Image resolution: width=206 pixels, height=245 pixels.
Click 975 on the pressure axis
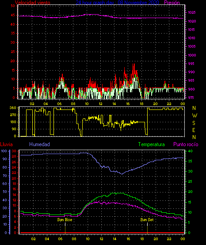pyautogui.click(x=191, y=98)
